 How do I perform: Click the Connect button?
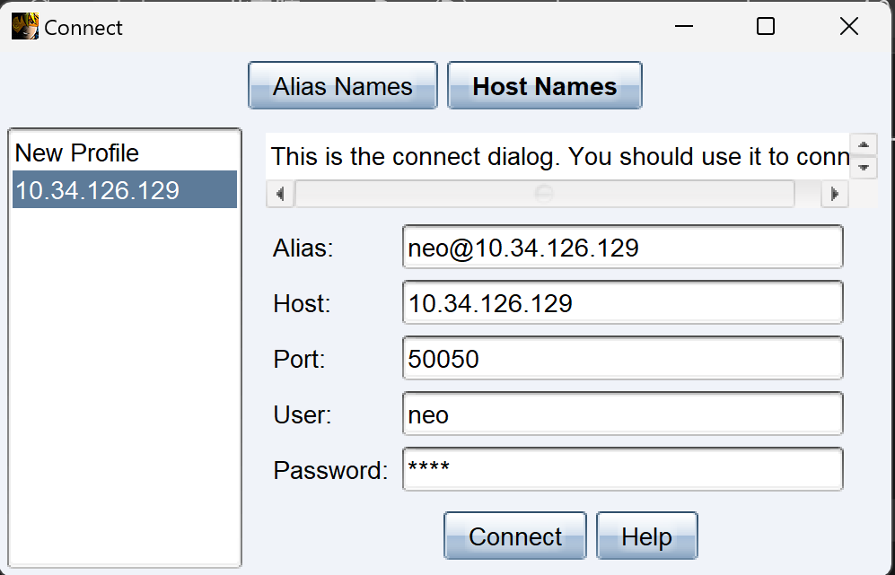(515, 536)
